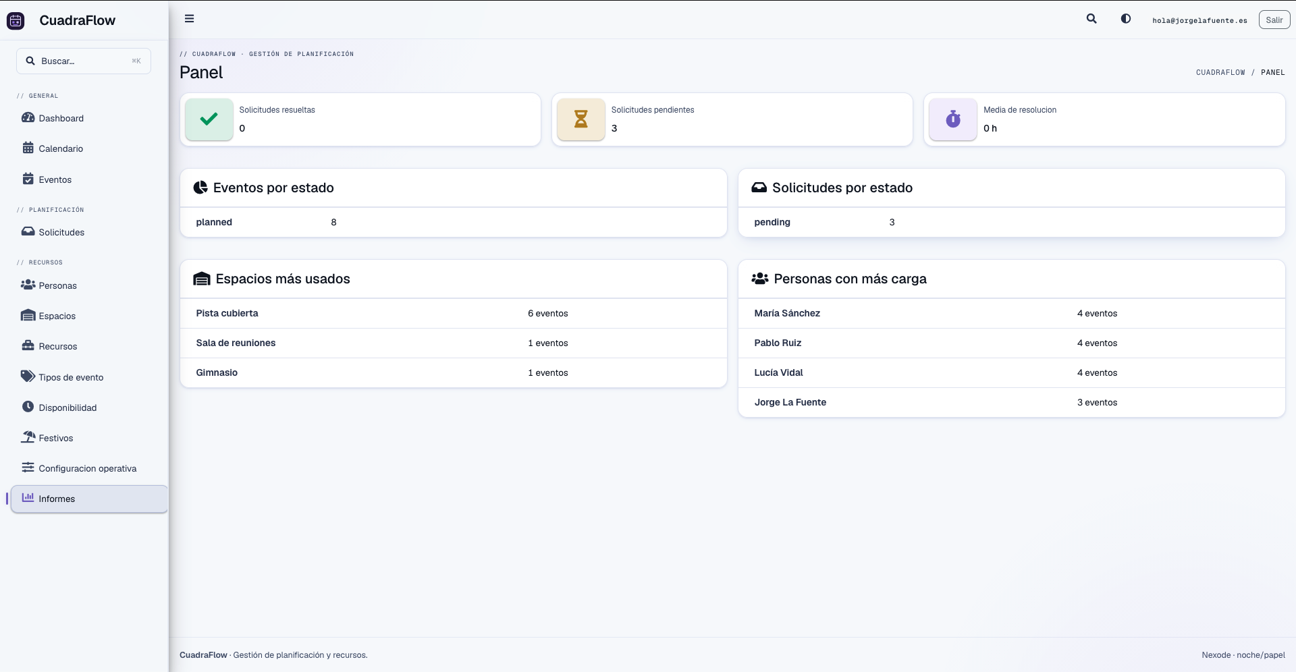Click the CuadraFlow footer brand text
The width and height of the screenshot is (1296, 672).
click(x=203, y=655)
